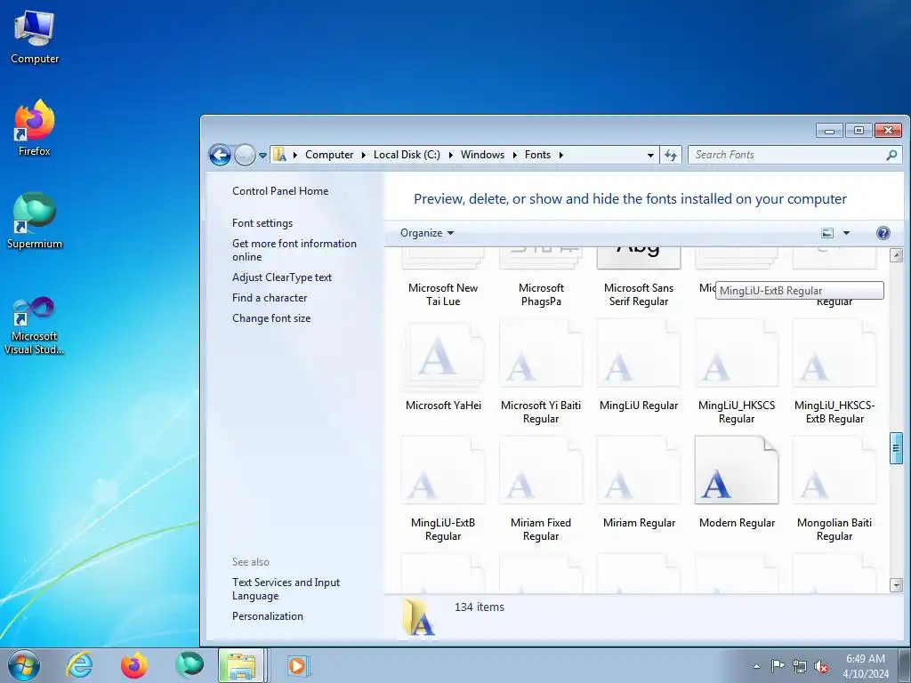Open Font settings link
The height and width of the screenshot is (683, 911).
[x=262, y=223]
